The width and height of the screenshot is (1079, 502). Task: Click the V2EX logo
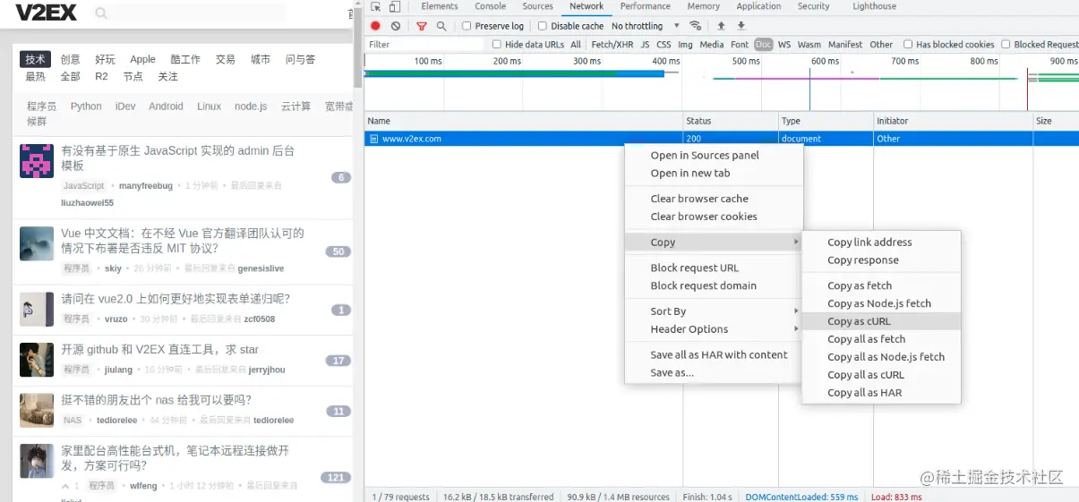[46, 13]
